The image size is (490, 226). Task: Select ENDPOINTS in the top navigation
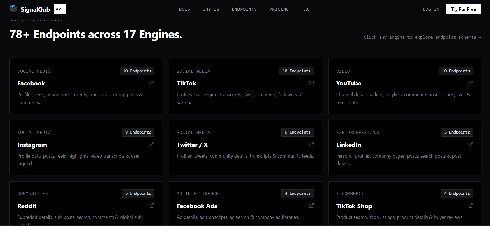tap(244, 9)
